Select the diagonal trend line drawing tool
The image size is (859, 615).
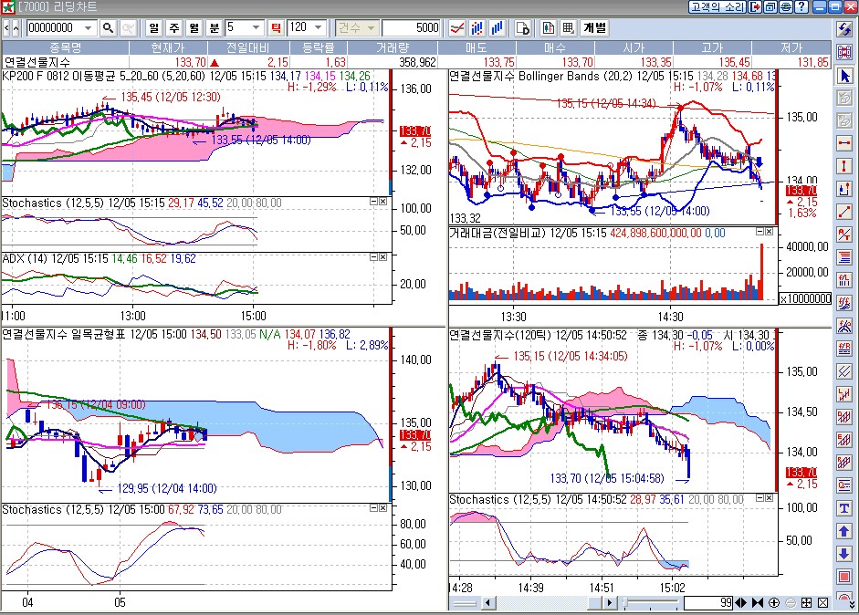click(x=844, y=212)
